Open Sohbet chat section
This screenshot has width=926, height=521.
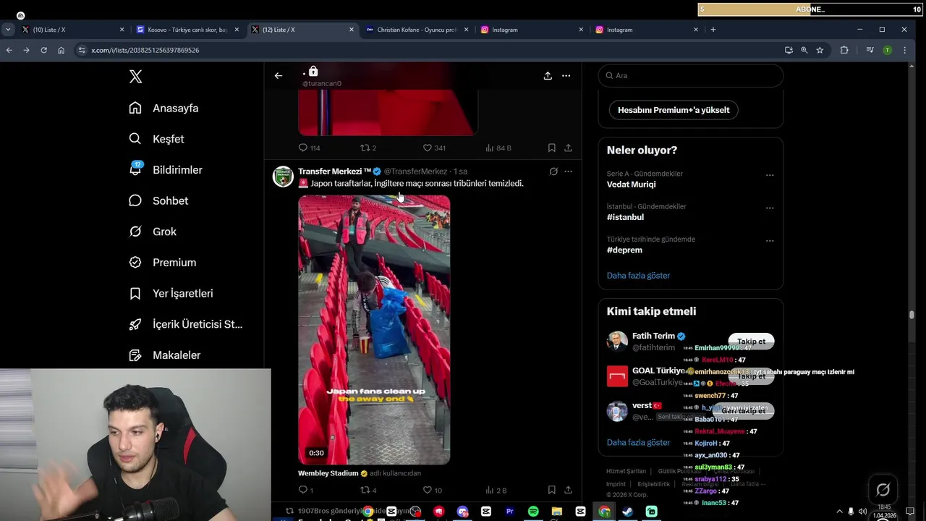158,200
